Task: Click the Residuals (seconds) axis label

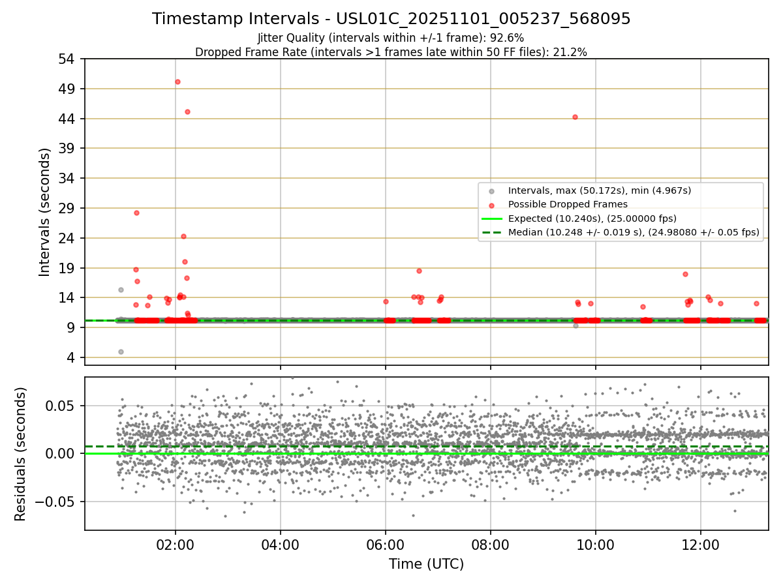Action: pos(21,454)
